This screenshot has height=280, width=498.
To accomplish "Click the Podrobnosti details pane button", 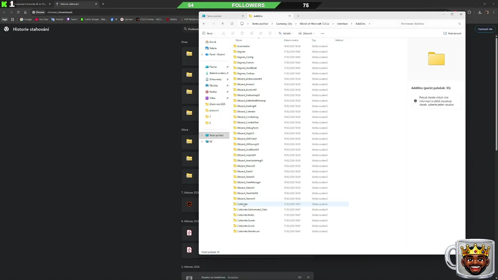I will (x=452, y=33).
